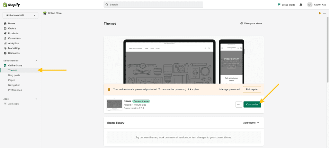Click the search magnifier icon
Screen dimensions: 329x148
pos(107,4)
